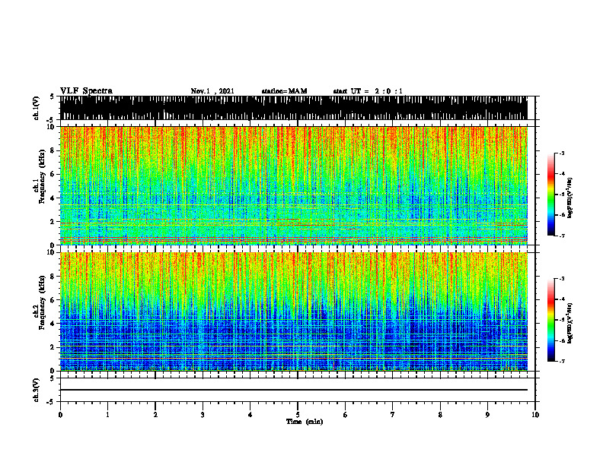This screenshot has width=603, height=465.
Task: Click inside the ch.1 spectrogram panel
Action: tap(293, 185)
